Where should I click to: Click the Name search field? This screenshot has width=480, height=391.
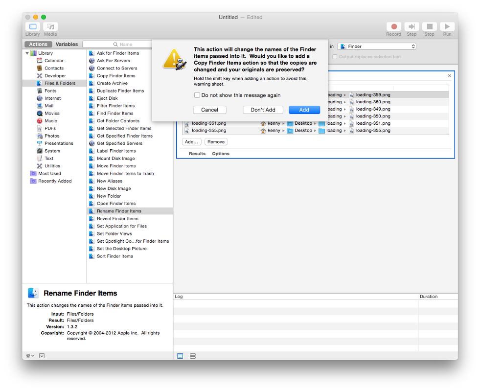tap(118, 45)
